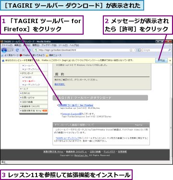This screenshot has height=180, width=173.
Task: Open よく見るページ bookmark folder
Action: [10, 55]
